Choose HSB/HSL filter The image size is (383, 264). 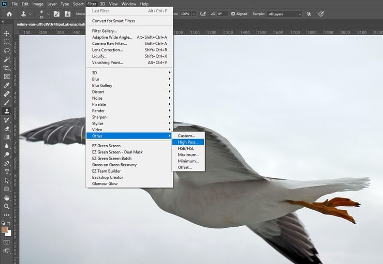pos(188,148)
